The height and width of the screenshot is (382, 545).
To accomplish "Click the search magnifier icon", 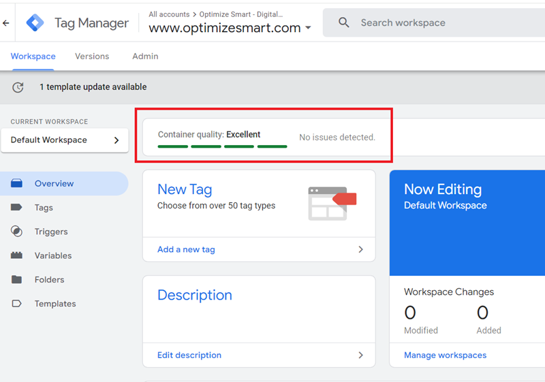I will [x=344, y=22].
